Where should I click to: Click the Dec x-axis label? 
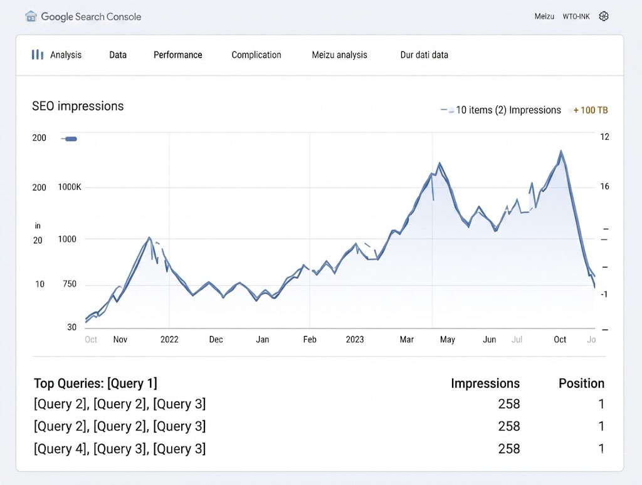(x=216, y=339)
